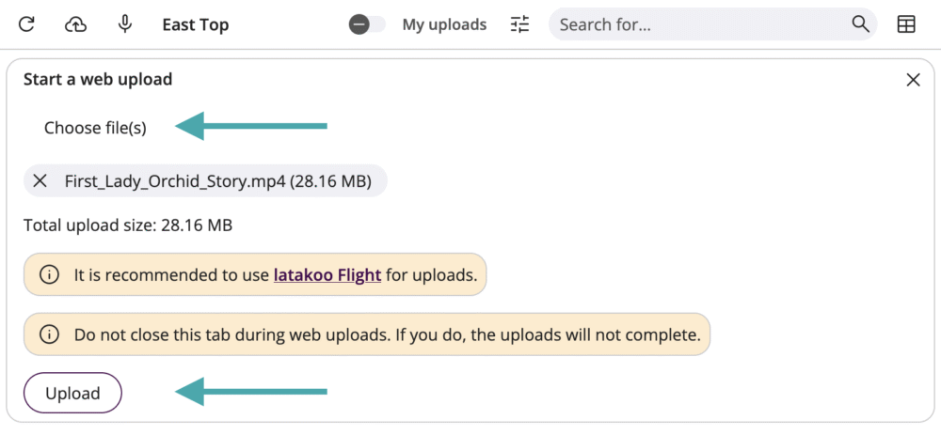941x435 pixels.
Task: Click the Start a web upload heading
Action: click(x=98, y=80)
